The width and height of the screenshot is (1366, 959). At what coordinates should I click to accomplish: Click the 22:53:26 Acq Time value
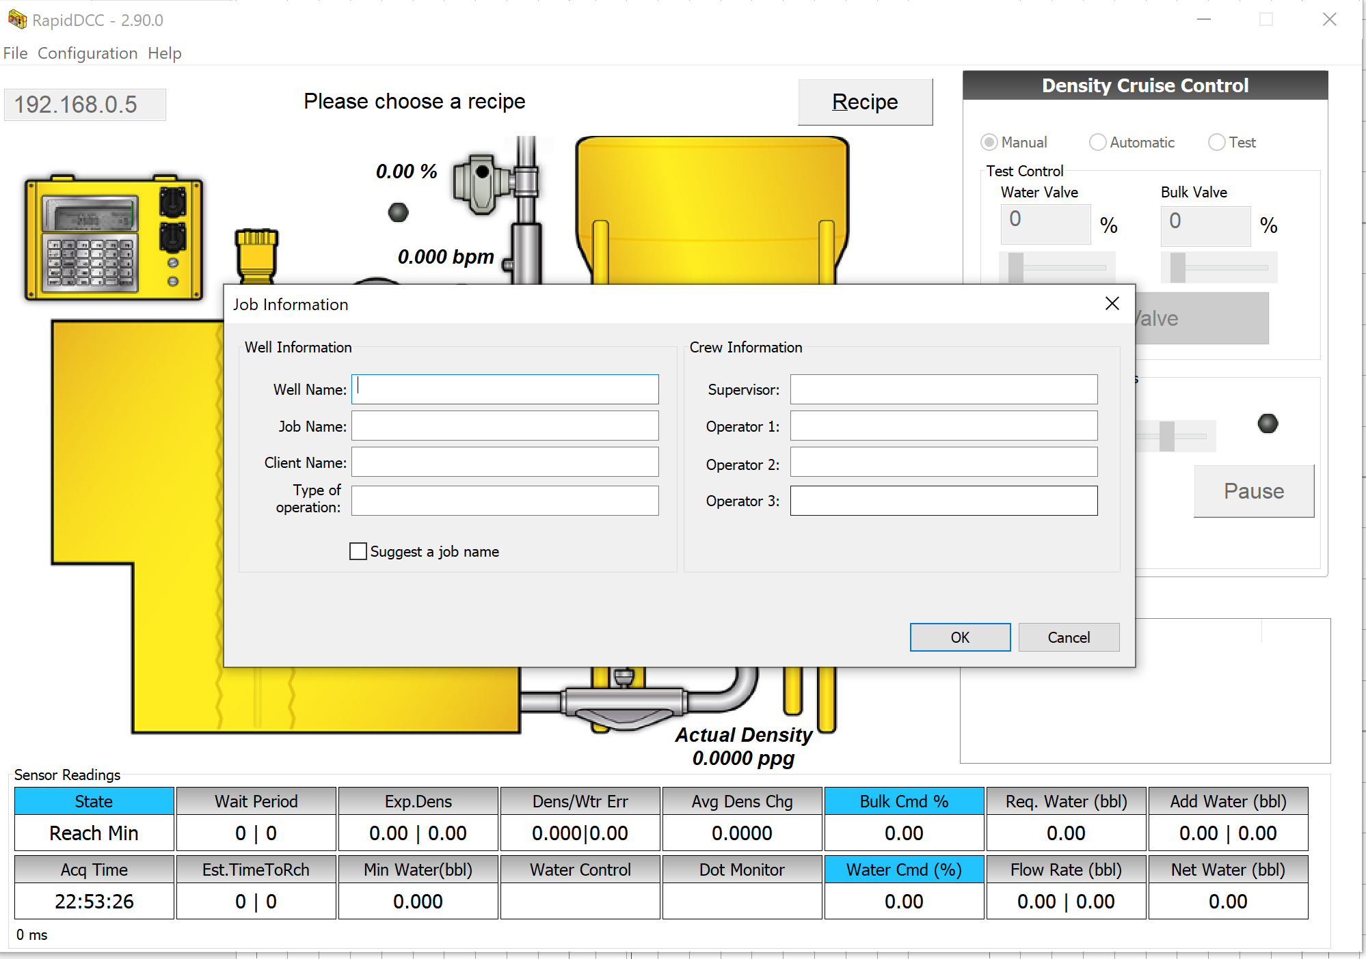click(x=94, y=902)
